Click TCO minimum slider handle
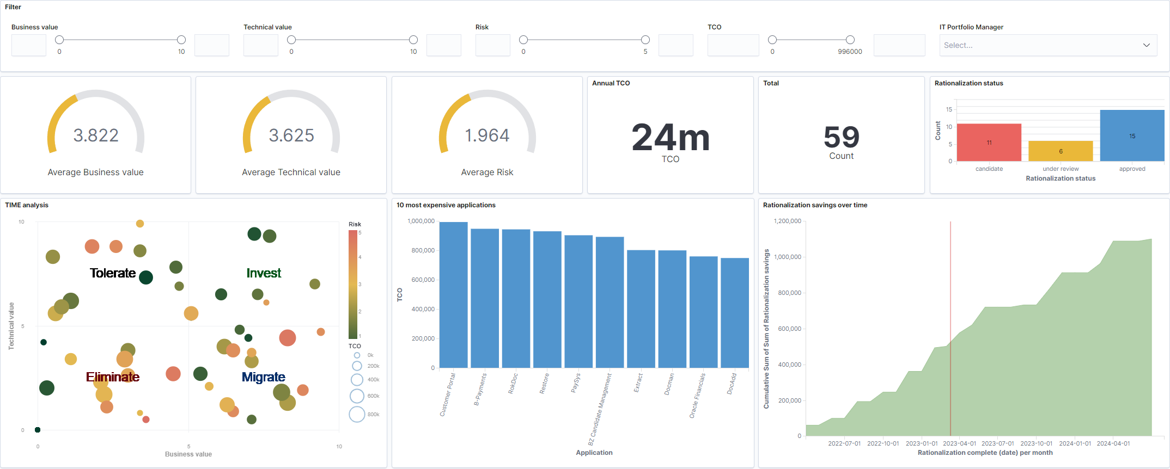 coord(772,40)
